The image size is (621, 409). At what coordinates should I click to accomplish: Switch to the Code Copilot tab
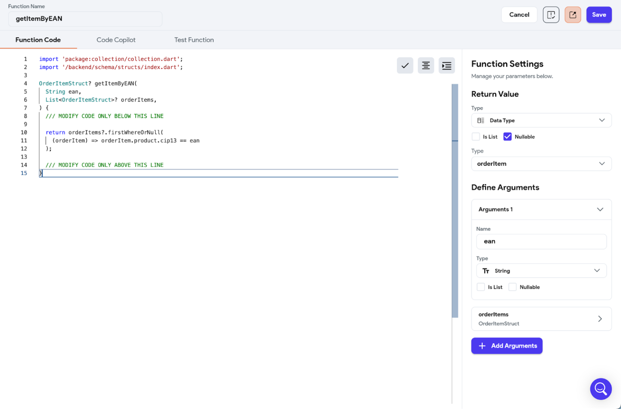click(x=116, y=40)
